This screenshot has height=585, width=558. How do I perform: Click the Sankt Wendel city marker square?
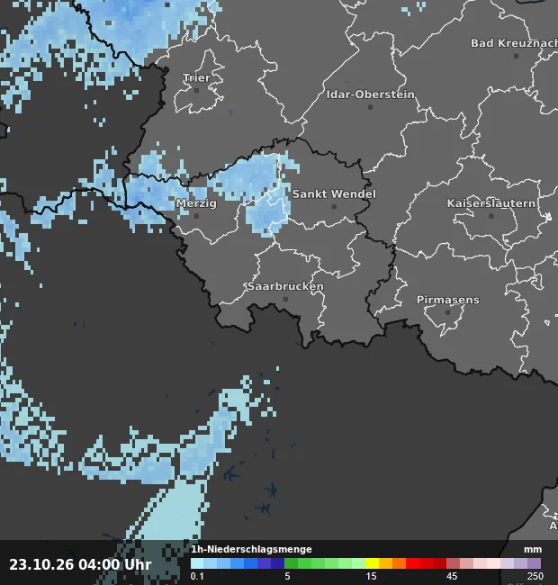tap(334, 206)
